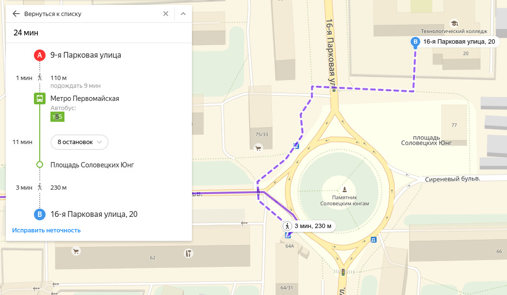Click the shopping cart icon near building 75/33

(258, 147)
